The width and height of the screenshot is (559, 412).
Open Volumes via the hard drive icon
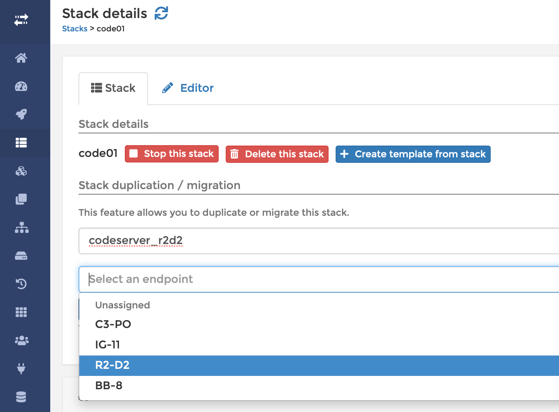coord(21,256)
